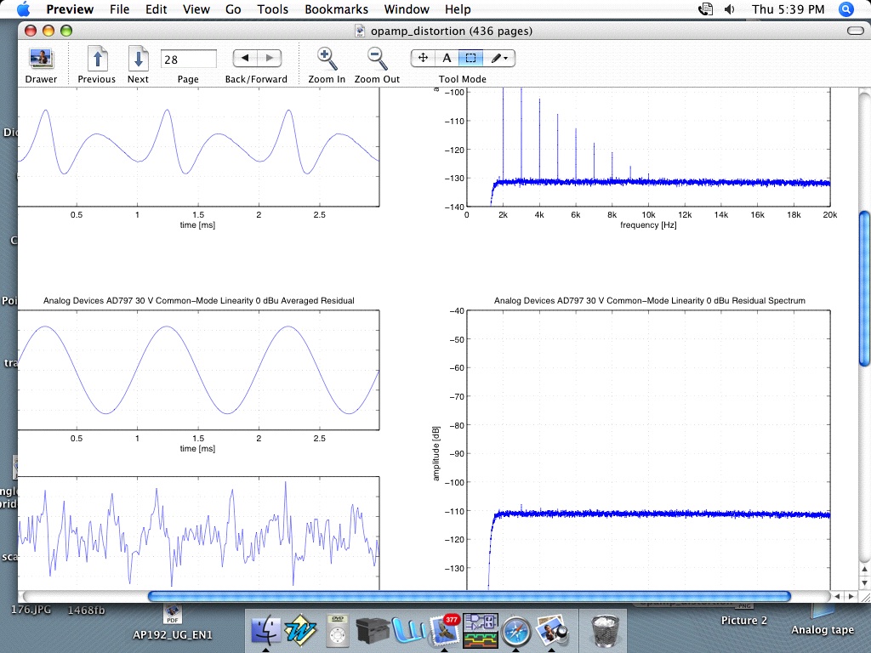
Task: Open the Help menu
Action: (458, 9)
